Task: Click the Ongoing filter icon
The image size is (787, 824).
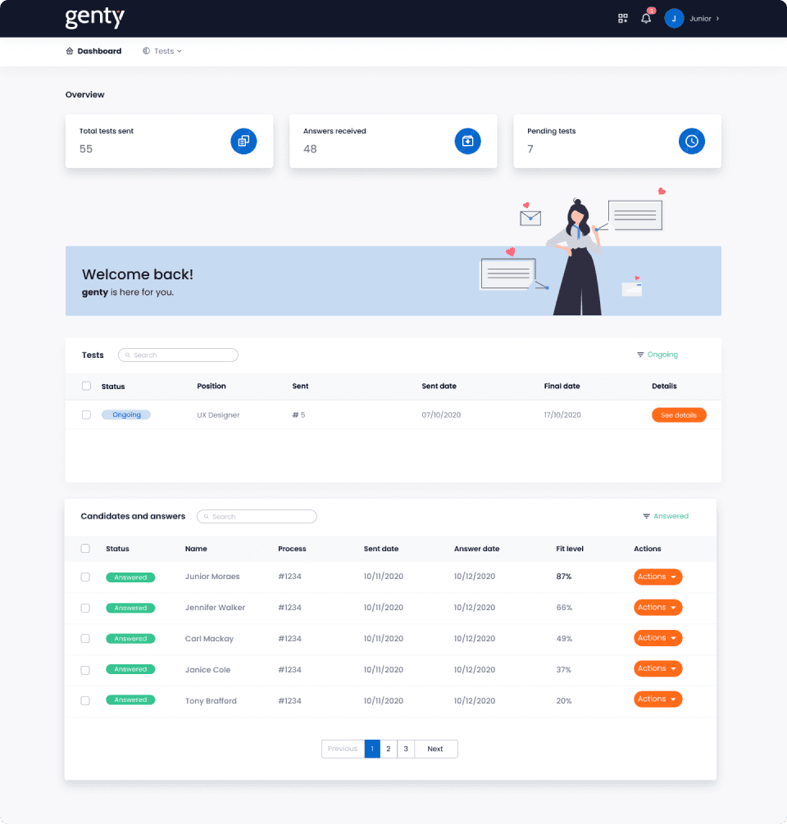Action: coord(640,355)
